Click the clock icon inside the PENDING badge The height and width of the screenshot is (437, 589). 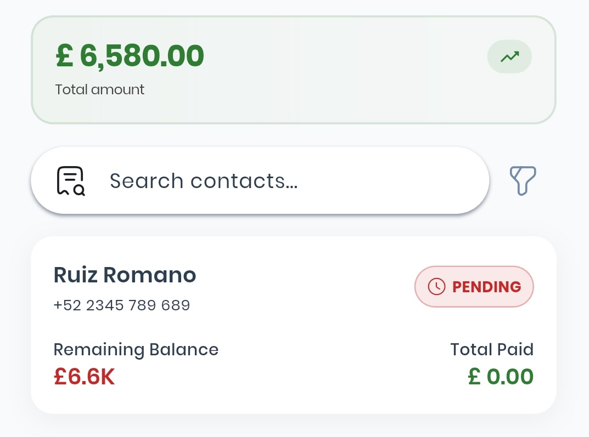pyautogui.click(x=436, y=286)
